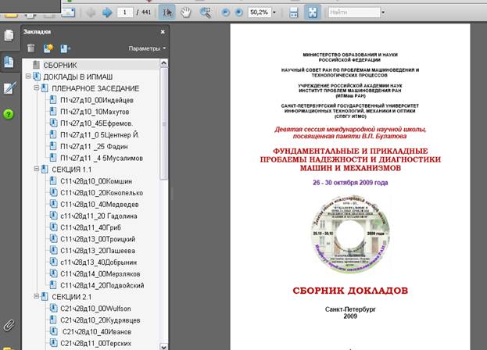Open bookmark П1ч27д11 _25 Фадин

(94, 146)
